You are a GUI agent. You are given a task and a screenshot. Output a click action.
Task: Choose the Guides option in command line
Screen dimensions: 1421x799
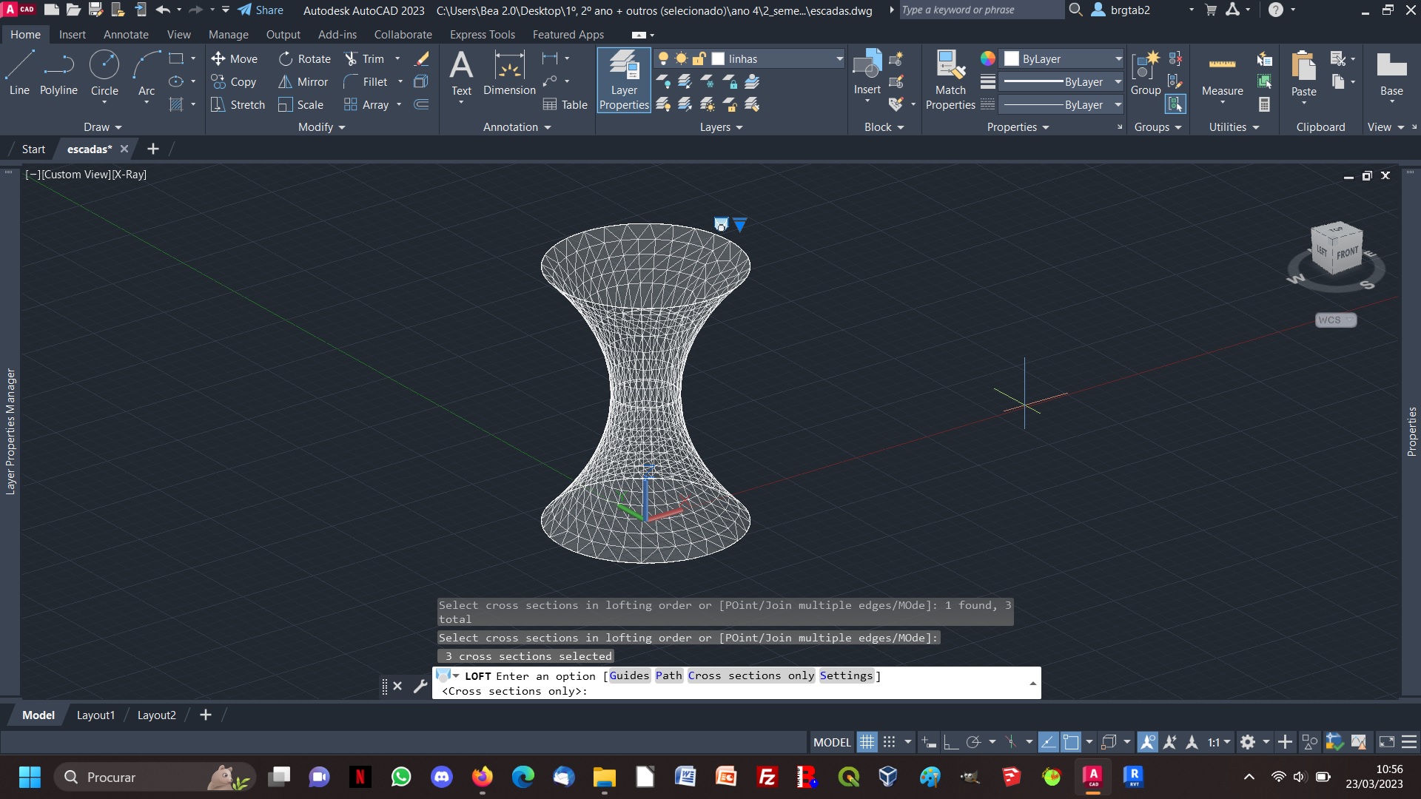(x=628, y=675)
